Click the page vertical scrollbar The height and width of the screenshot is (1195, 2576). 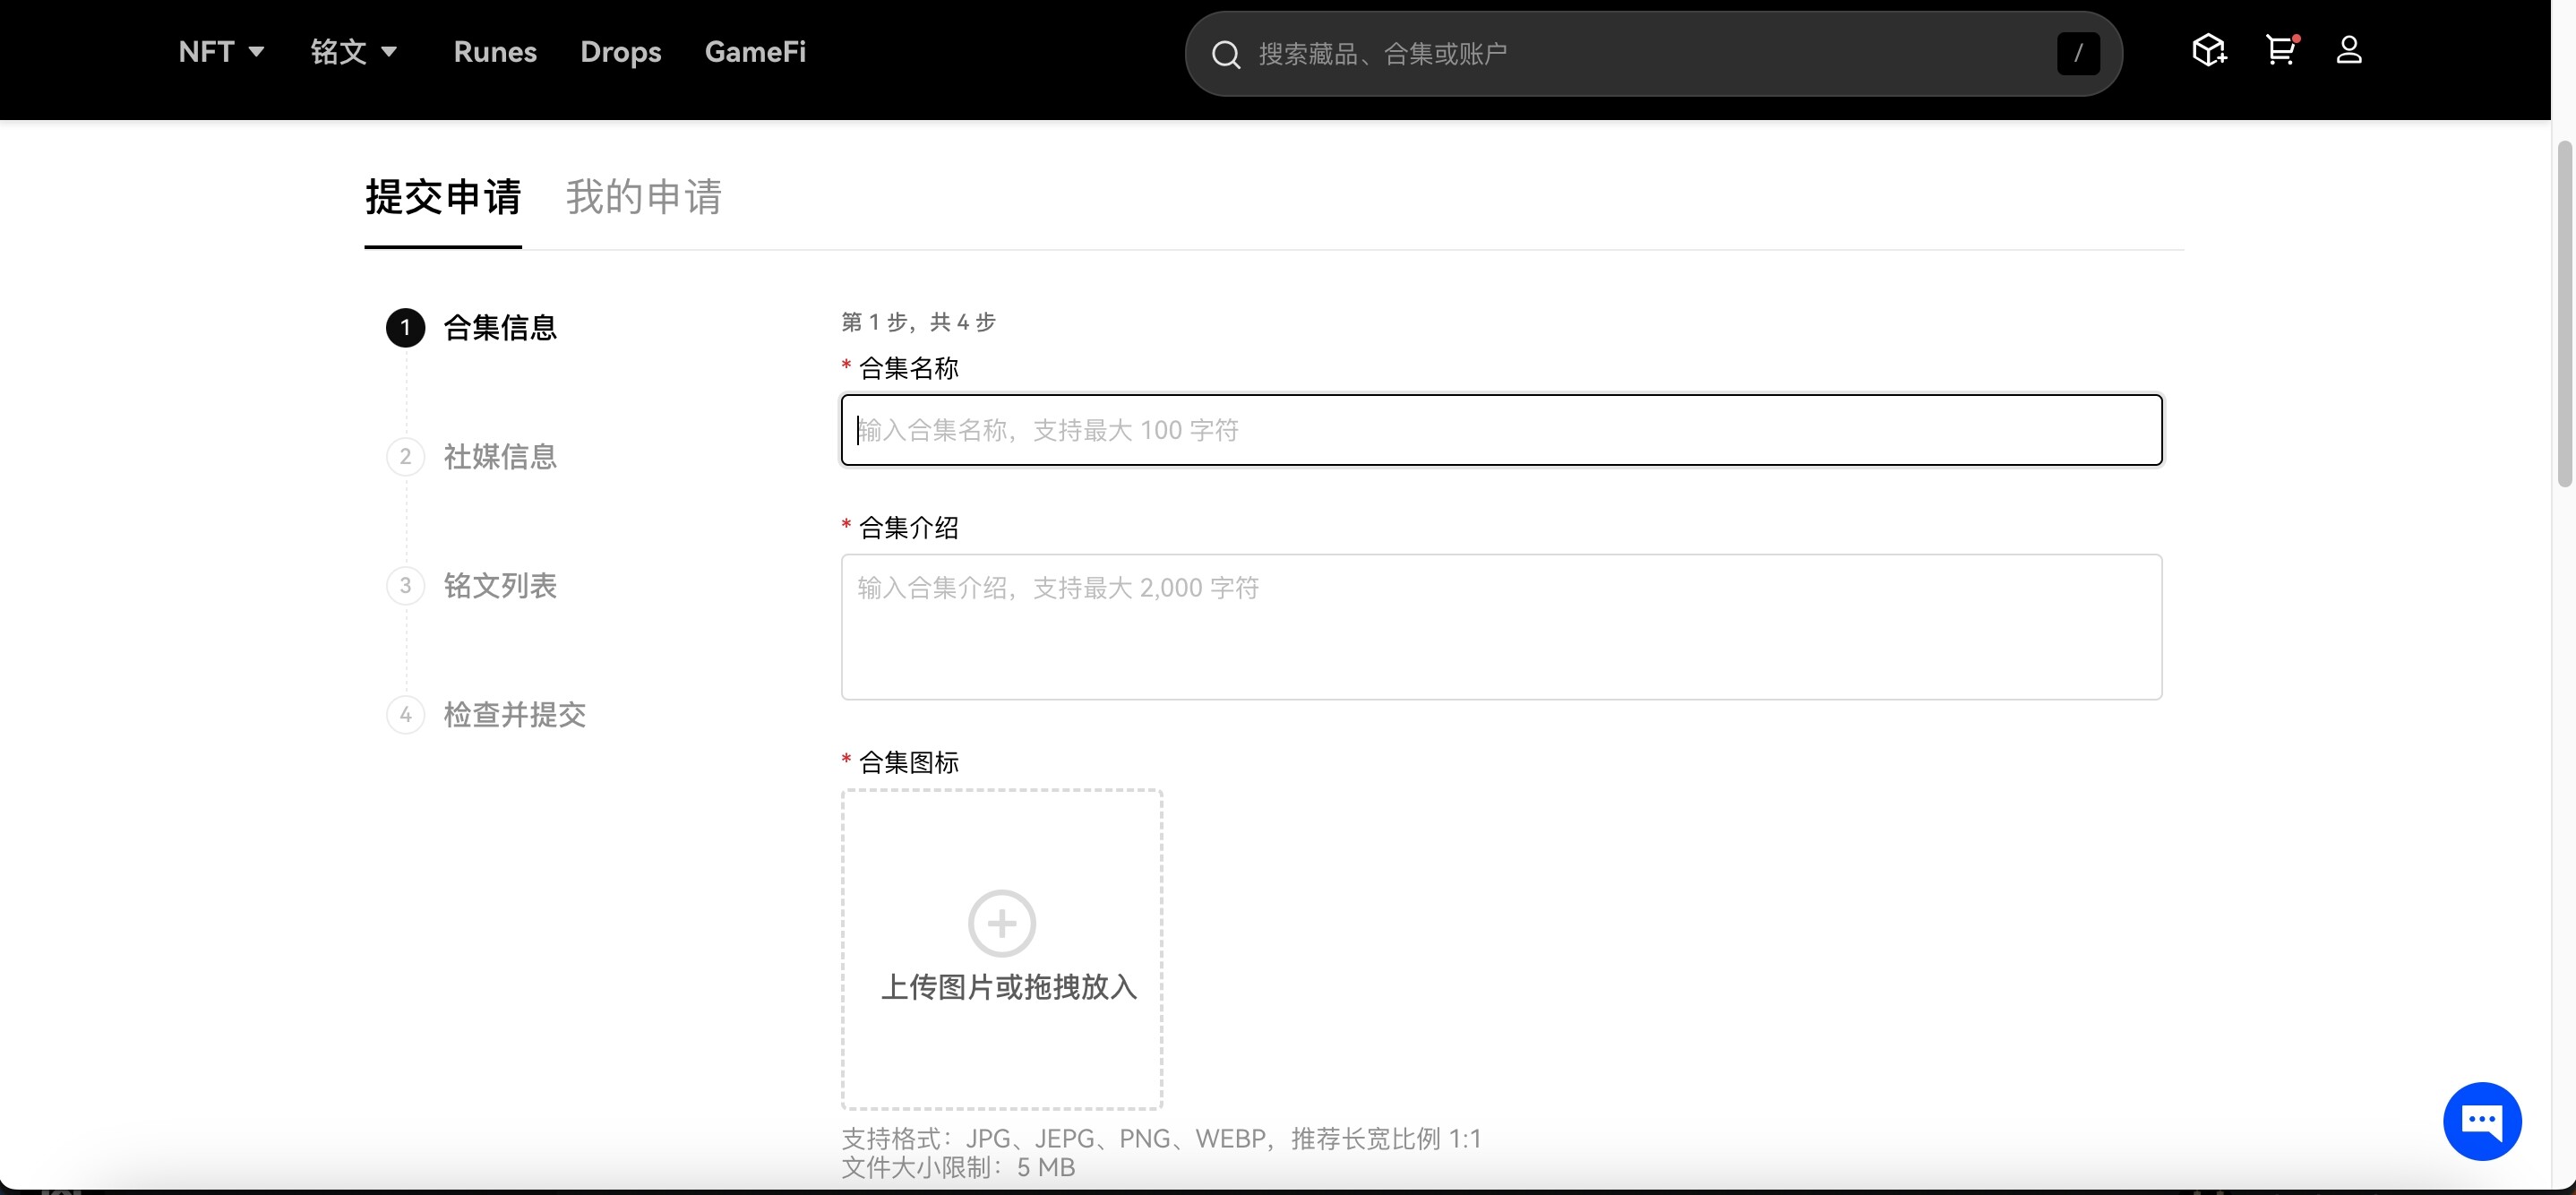pyautogui.click(x=2565, y=314)
